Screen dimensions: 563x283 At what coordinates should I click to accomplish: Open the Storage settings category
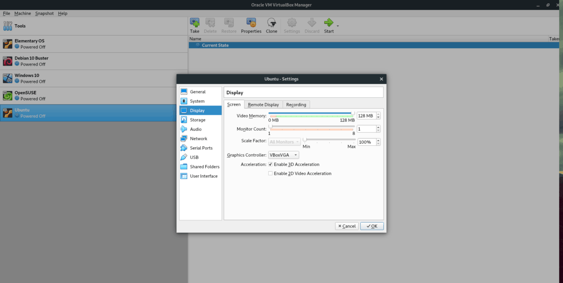[x=198, y=120]
